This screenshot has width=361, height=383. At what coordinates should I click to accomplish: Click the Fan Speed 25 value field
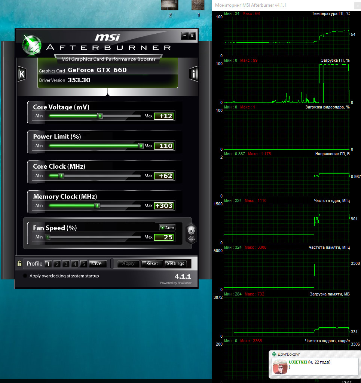[164, 237]
